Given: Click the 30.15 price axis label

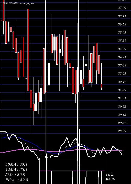Looking at the screenshot, I should pyautogui.click(x=122, y=115).
